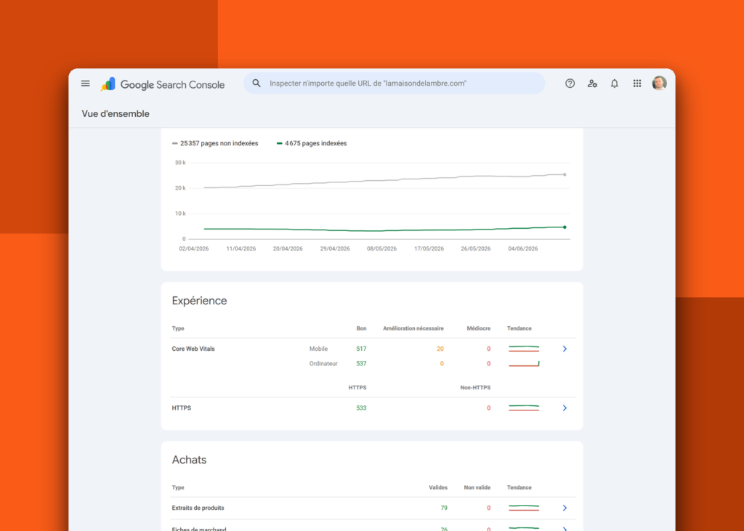Open the hamburger navigation menu
Screen dimensions: 744x531
point(86,84)
